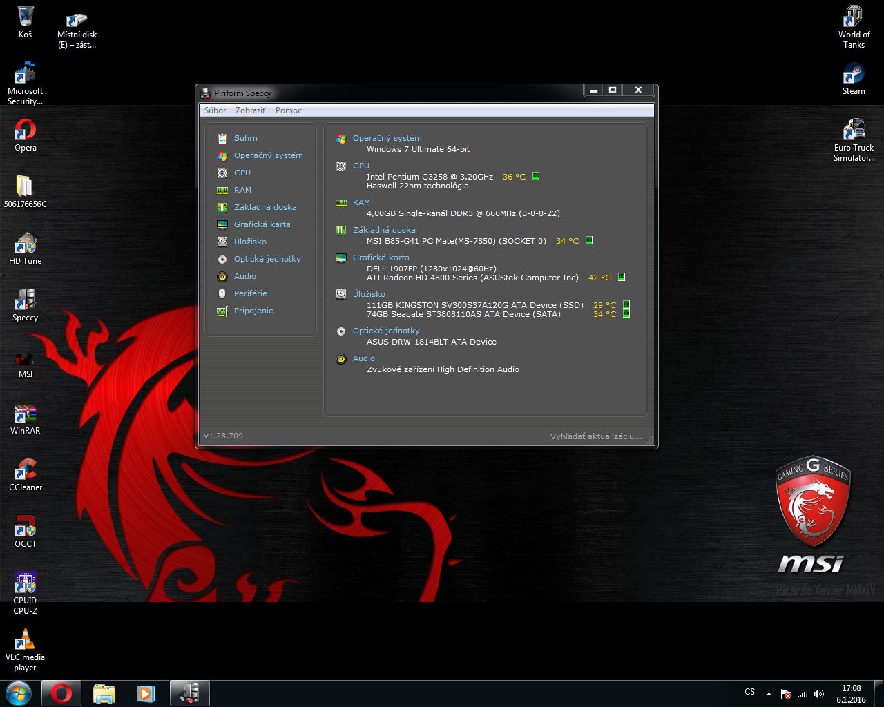Click the volume speaker tray icon
The image size is (884, 707).
[819, 694]
